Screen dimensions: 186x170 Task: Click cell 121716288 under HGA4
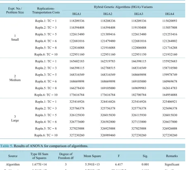tap(169, 48)
